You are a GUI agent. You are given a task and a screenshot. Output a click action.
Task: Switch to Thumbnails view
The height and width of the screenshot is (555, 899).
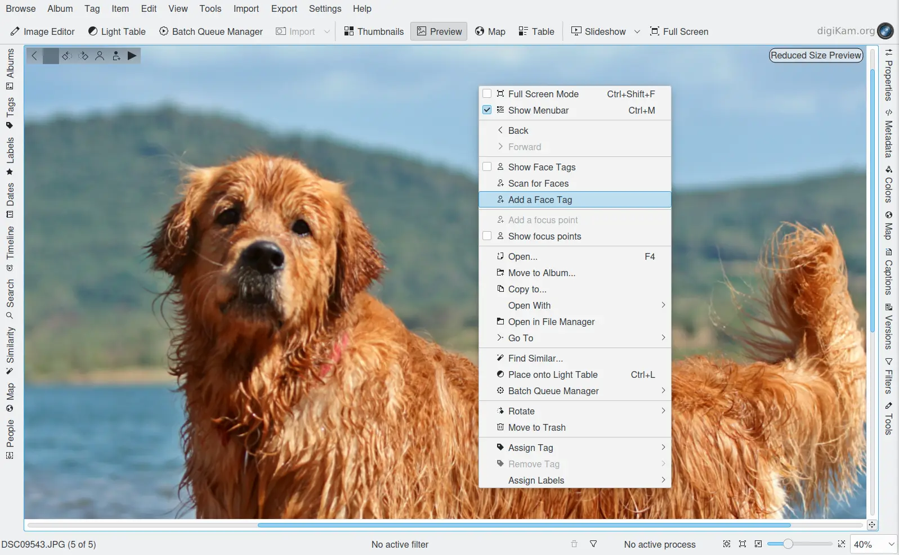[x=374, y=31]
